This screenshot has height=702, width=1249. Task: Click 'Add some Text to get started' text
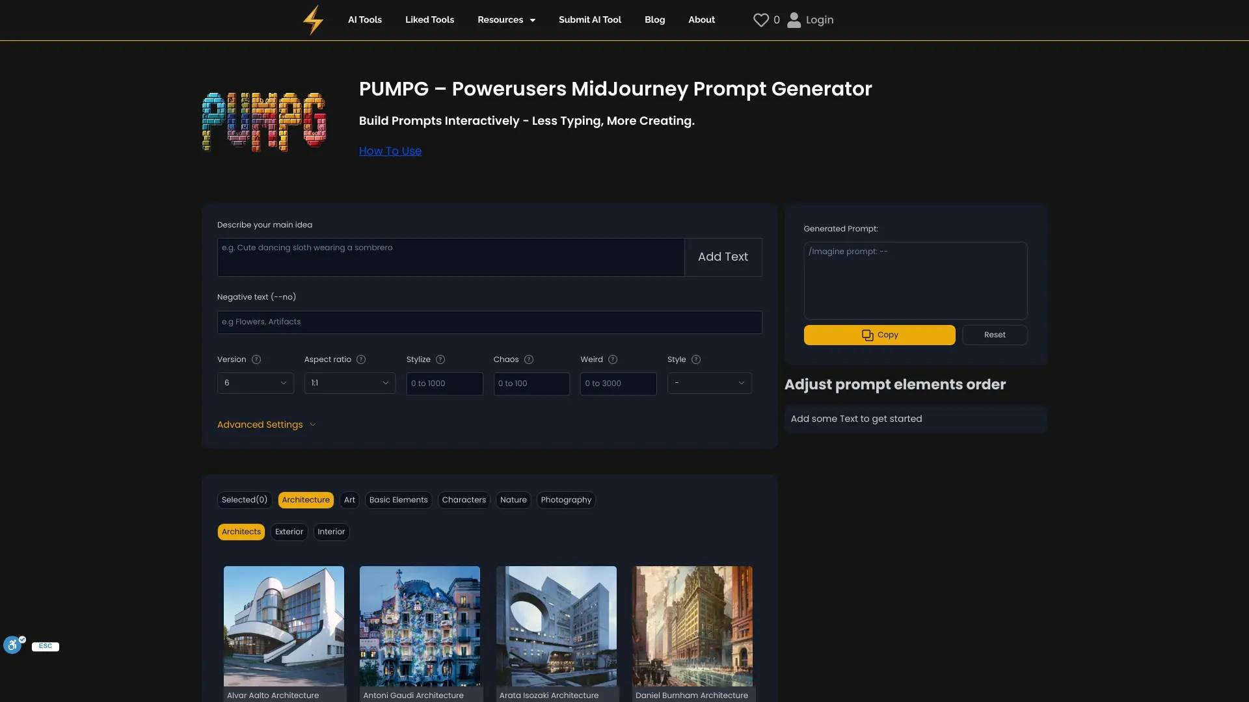856,419
